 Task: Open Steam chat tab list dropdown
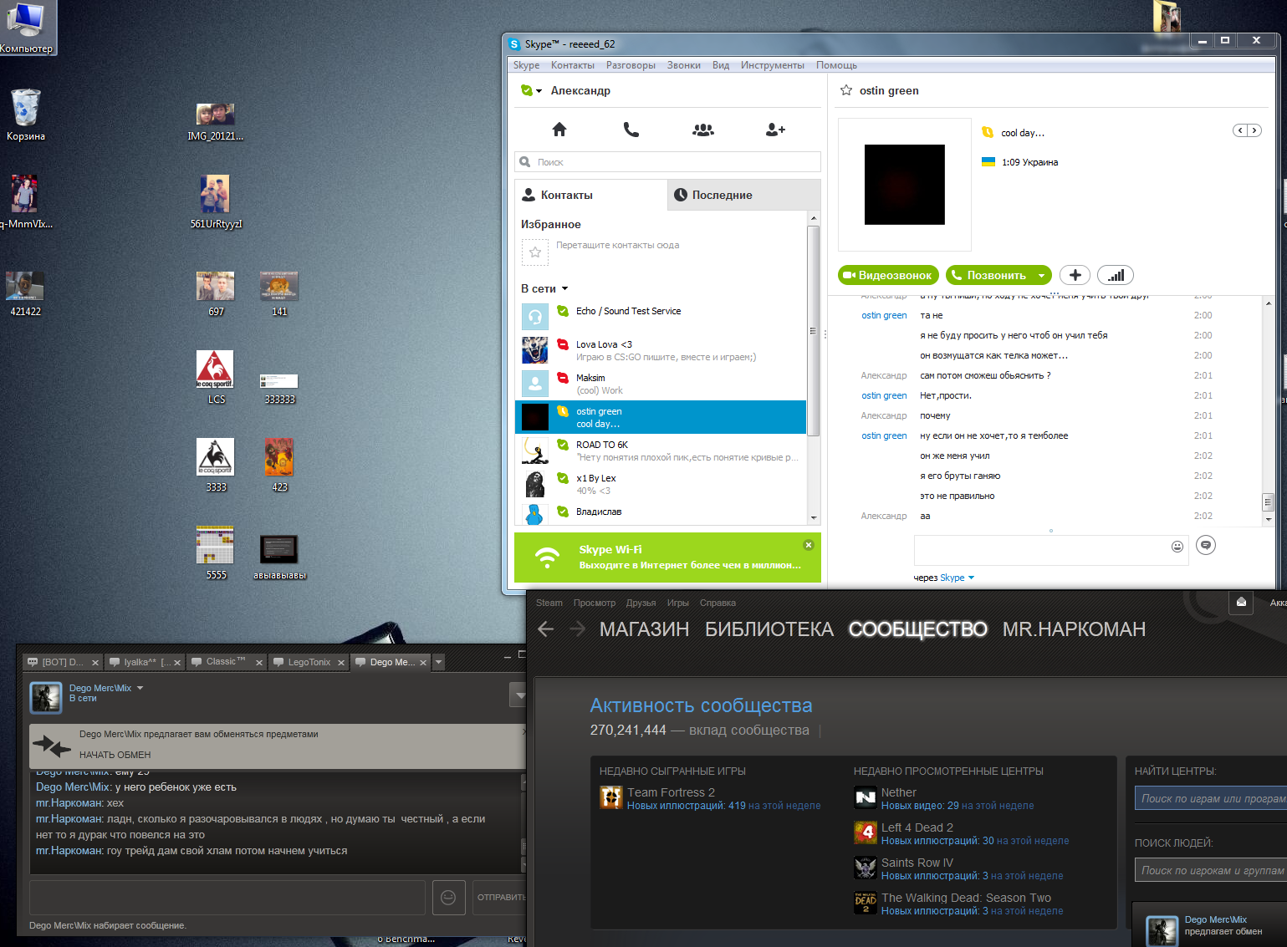pyautogui.click(x=439, y=662)
